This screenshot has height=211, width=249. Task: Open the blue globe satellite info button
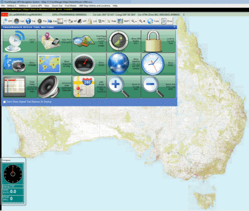tap(124, 64)
